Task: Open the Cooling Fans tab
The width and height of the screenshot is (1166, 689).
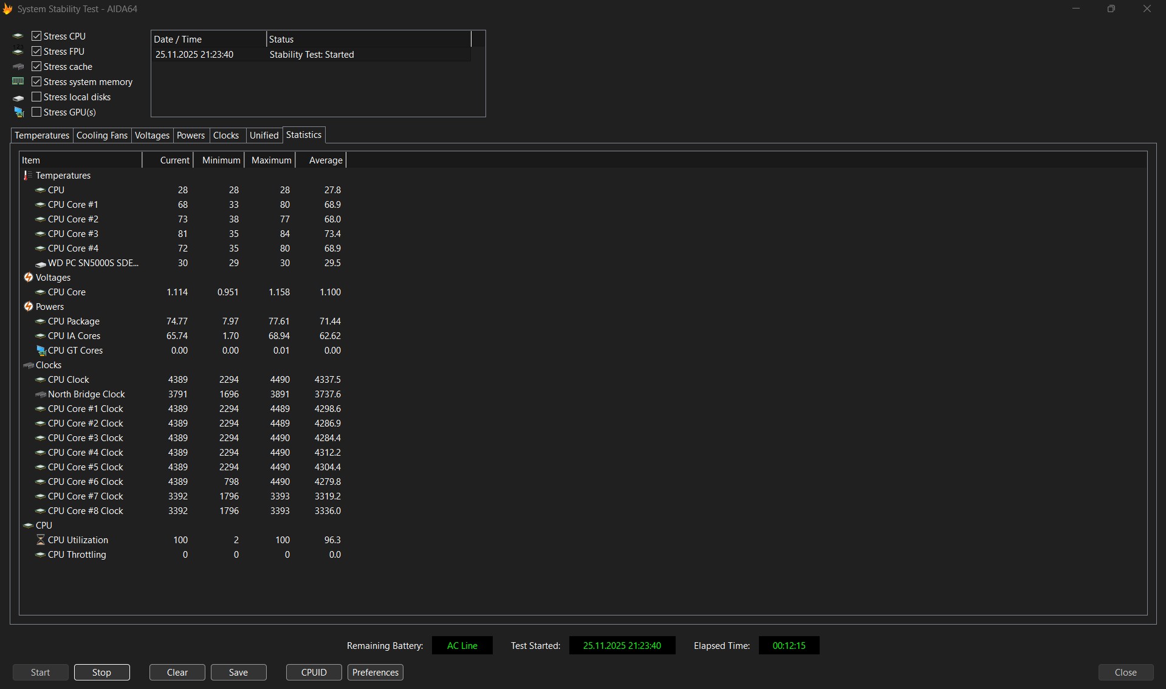Action: pos(102,135)
